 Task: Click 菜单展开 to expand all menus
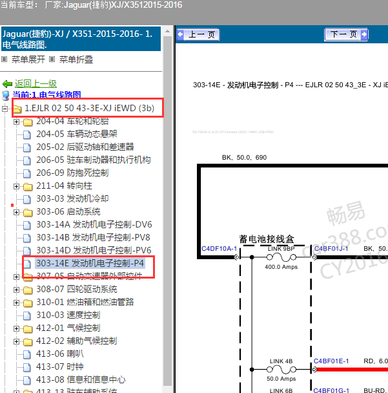pyautogui.click(x=28, y=59)
